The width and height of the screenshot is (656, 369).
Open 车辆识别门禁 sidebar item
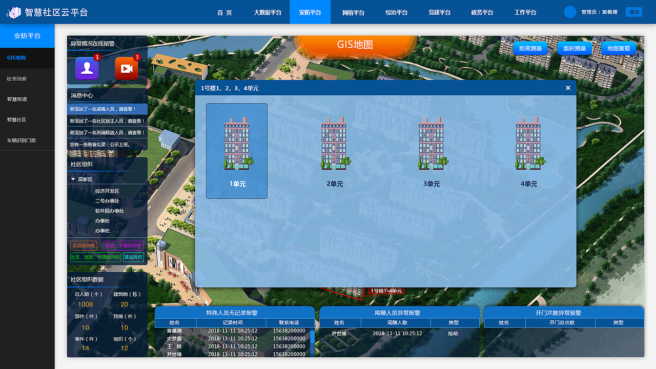27,140
